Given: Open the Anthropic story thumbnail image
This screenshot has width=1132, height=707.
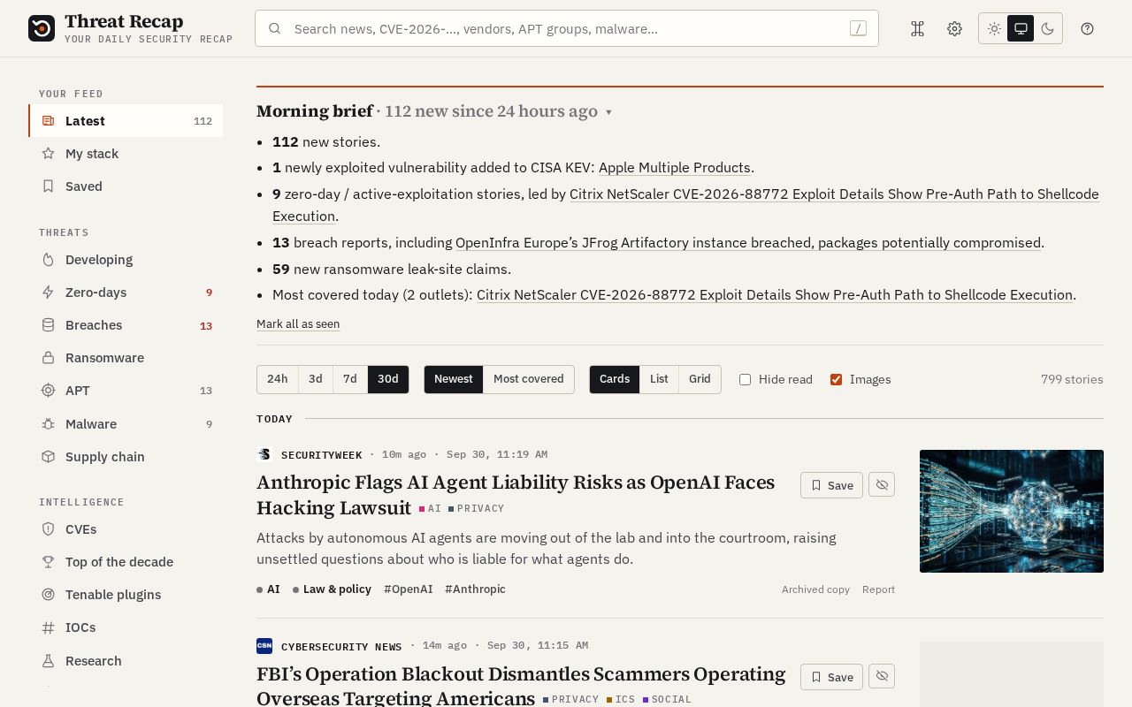Looking at the screenshot, I should click(1012, 512).
